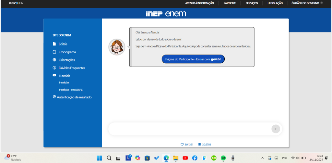Open Autenticação de resultado link
This screenshot has height=163, width=332.
coord(74,97)
